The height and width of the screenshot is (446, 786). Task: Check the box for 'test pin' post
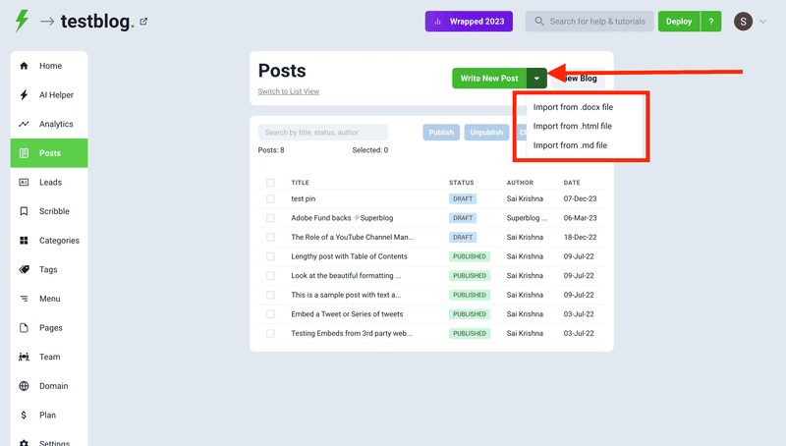pos(270,198)
